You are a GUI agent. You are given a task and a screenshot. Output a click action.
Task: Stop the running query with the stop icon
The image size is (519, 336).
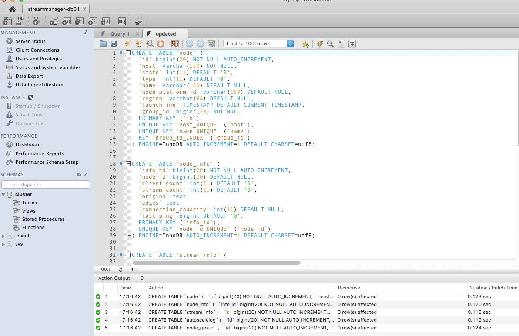pyautogui.click(x=161, y=43)
